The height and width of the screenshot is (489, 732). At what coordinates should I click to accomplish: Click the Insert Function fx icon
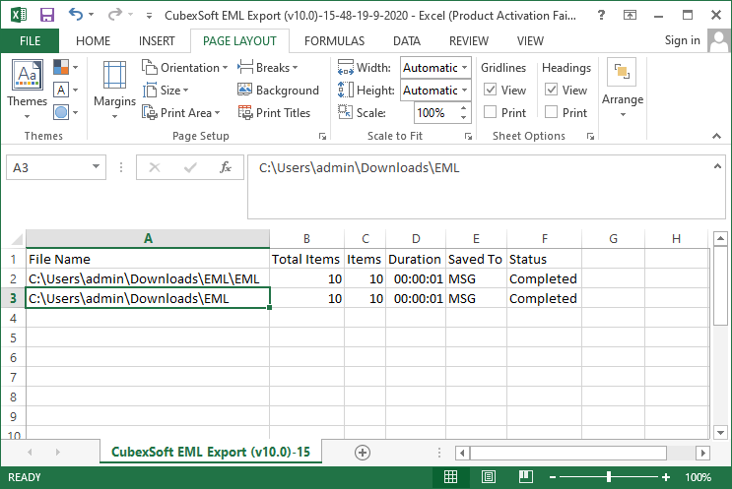click(x=226, y=168)
